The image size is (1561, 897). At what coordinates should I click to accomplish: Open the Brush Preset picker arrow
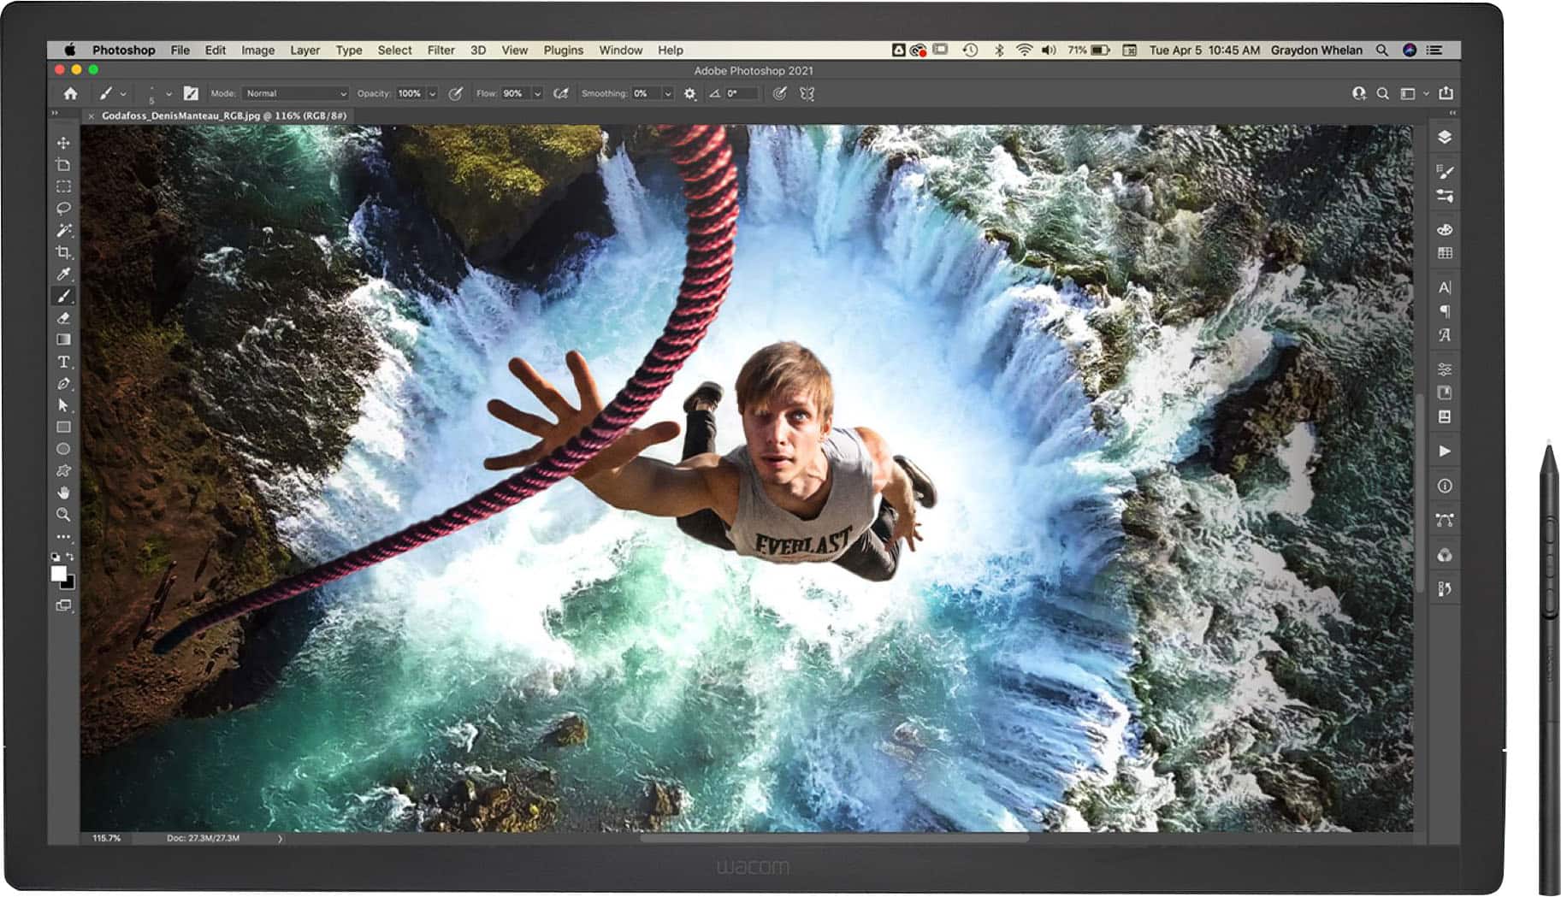169,94
